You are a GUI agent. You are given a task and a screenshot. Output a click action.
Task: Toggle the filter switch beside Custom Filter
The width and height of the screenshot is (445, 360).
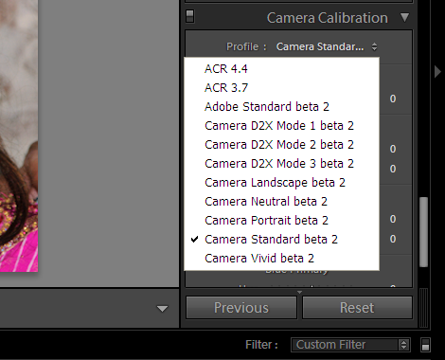coord(425,345)
